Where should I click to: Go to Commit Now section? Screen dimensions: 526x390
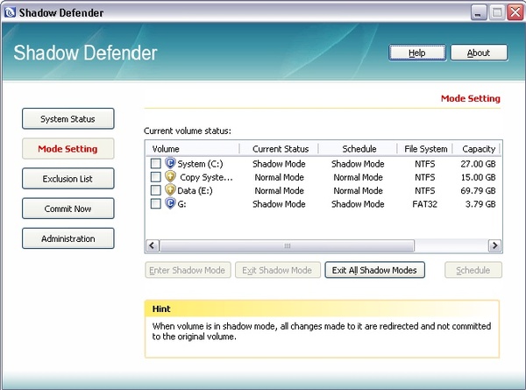pyautogui.click(x=68, y=209)
